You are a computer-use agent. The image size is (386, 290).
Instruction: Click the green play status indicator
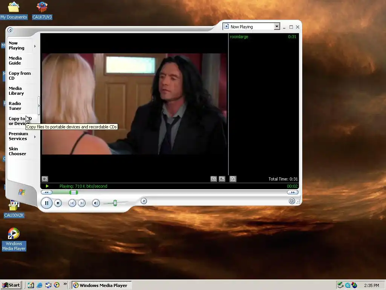coord(47,186)
